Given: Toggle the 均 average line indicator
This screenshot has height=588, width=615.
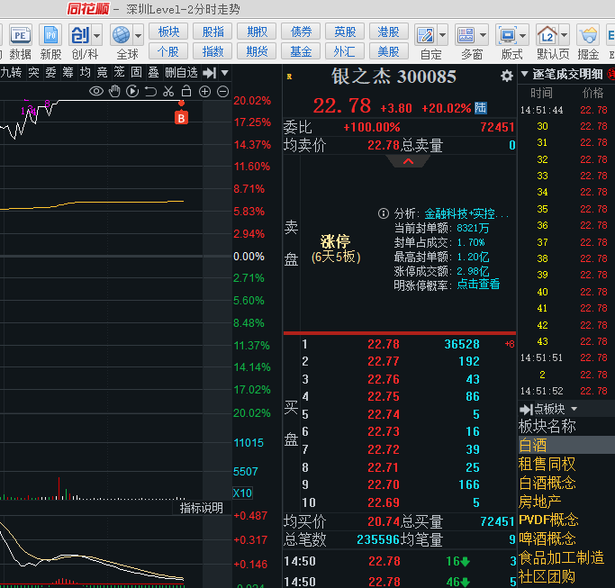Looking at the screenshot, I should point(85,73).
